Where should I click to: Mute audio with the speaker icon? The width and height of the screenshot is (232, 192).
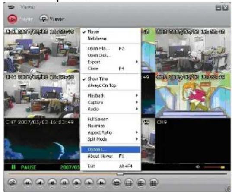(x=198, y=167)
